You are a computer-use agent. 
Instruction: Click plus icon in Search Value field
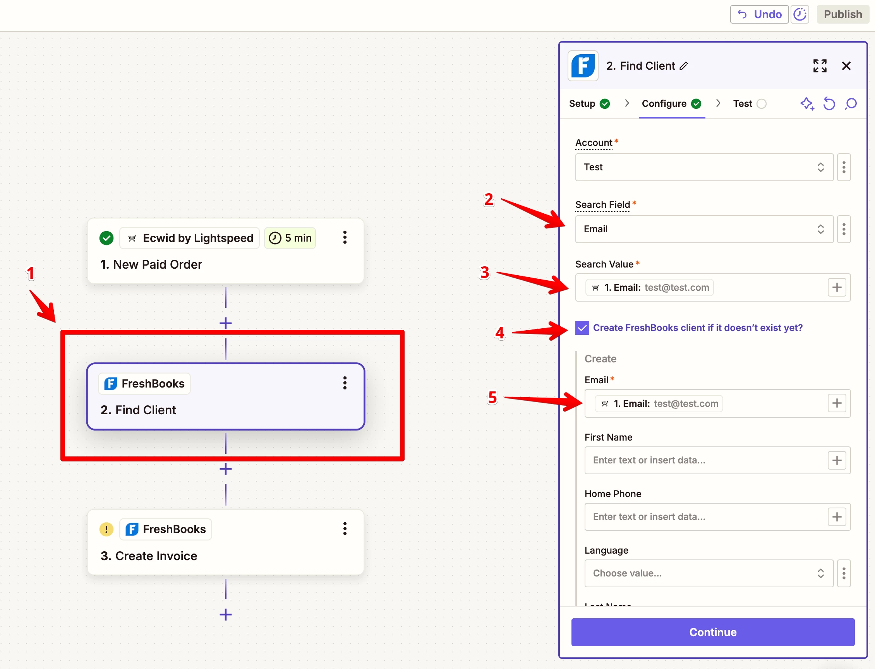click(x=837, y=288)
